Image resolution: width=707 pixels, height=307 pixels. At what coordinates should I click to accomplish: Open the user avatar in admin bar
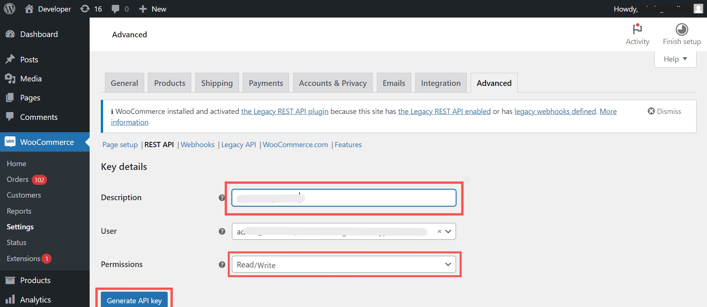click(x=698, y=9)
